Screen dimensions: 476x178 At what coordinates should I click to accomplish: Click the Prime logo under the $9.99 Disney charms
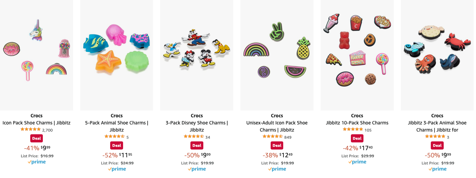pyautogui.click(x=197, y=169)
